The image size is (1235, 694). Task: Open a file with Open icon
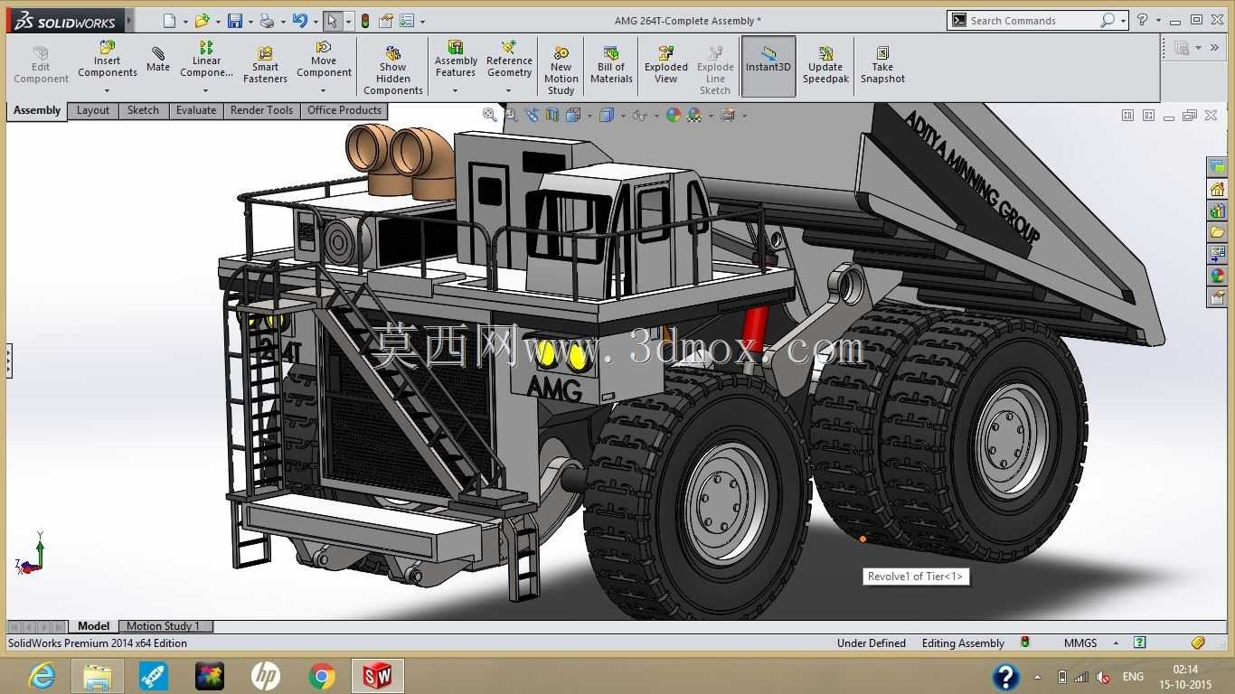point(203,21)
